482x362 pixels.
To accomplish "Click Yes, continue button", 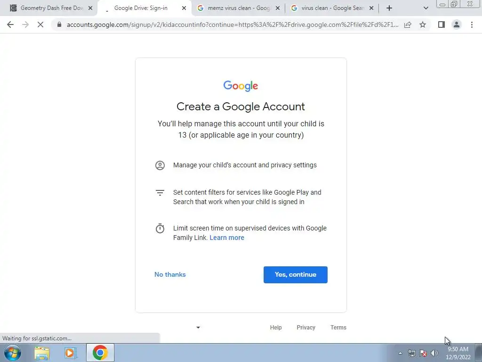I will coord(296,275).
